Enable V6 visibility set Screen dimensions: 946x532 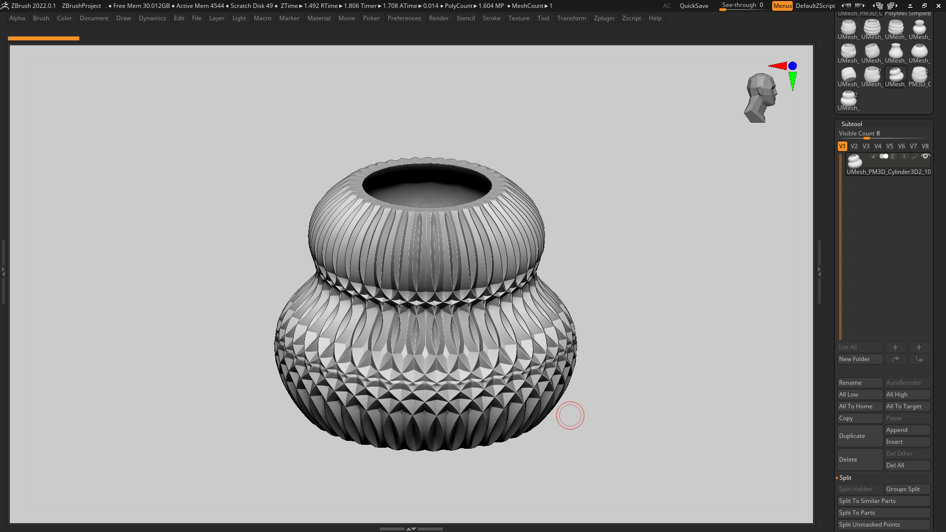point(901,146)
